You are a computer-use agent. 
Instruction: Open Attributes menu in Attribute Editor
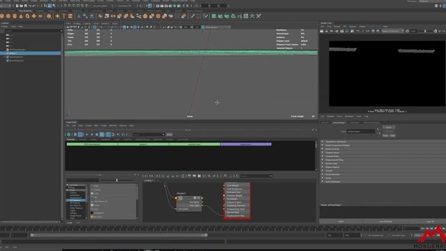pos(349,116)
